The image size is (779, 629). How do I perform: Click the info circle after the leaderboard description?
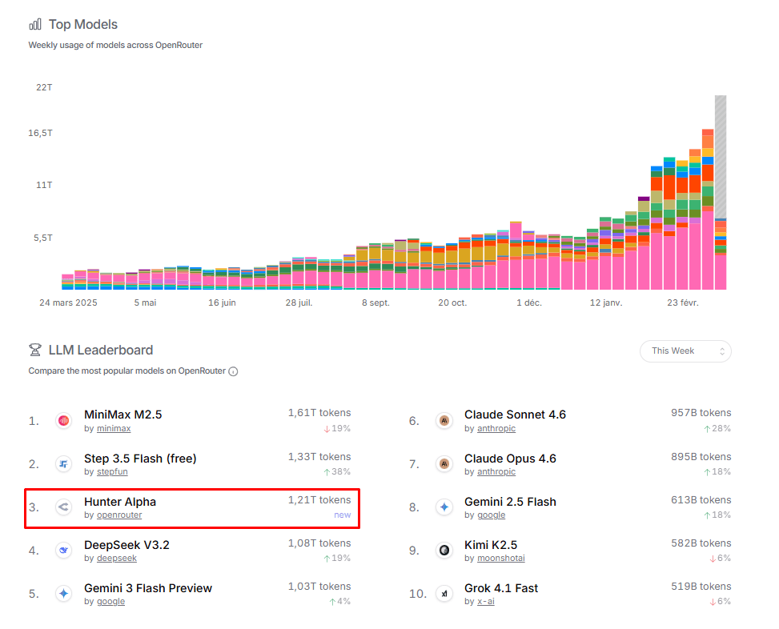[232, 371]
